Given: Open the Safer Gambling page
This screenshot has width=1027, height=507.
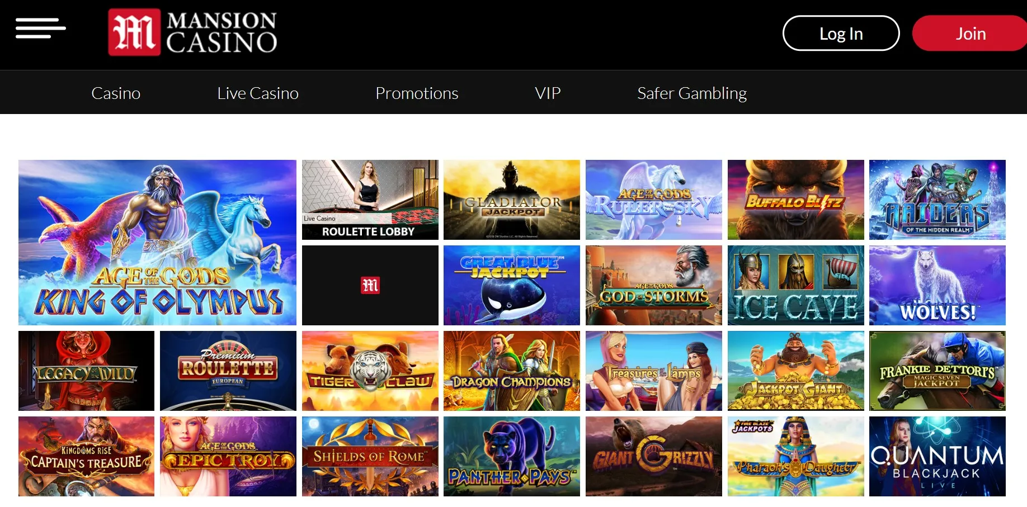Looking at the screenshot, I should (692, 93).
